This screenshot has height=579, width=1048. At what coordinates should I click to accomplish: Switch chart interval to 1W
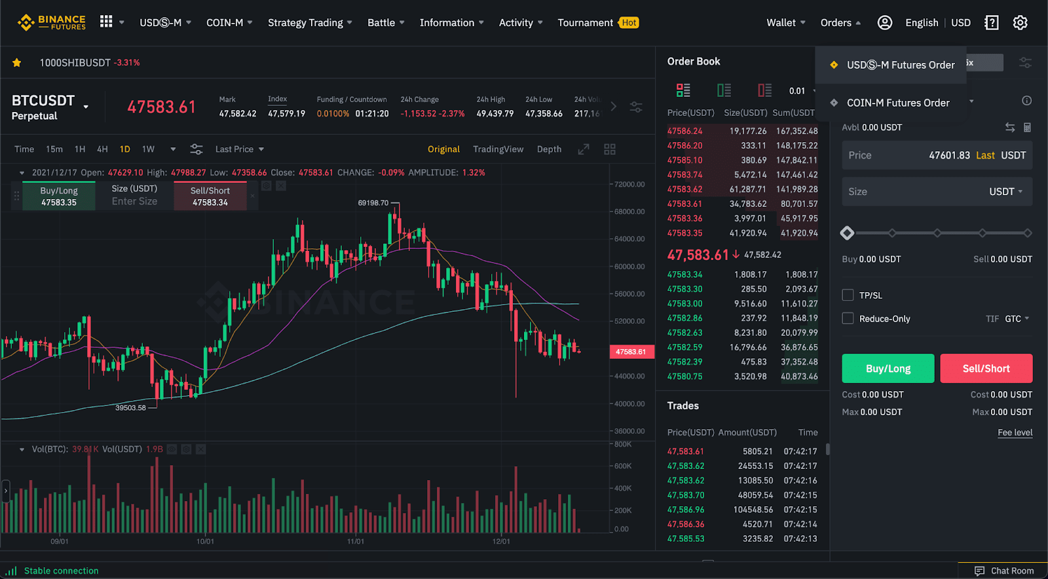pyautogui.click(x=149, y=149)
